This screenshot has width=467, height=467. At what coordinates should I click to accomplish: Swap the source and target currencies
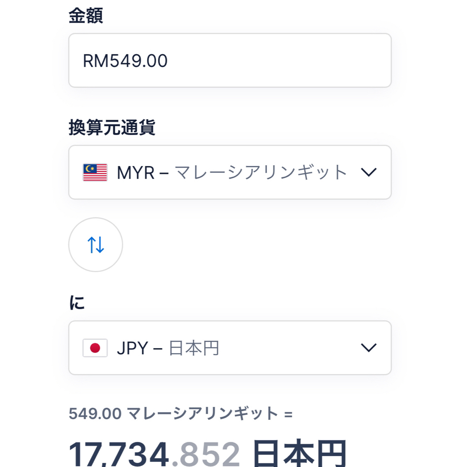pyautogui.click(x=96, y=244)
